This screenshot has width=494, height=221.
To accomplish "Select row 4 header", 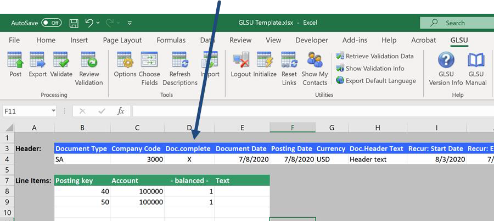I will [8, 159].
